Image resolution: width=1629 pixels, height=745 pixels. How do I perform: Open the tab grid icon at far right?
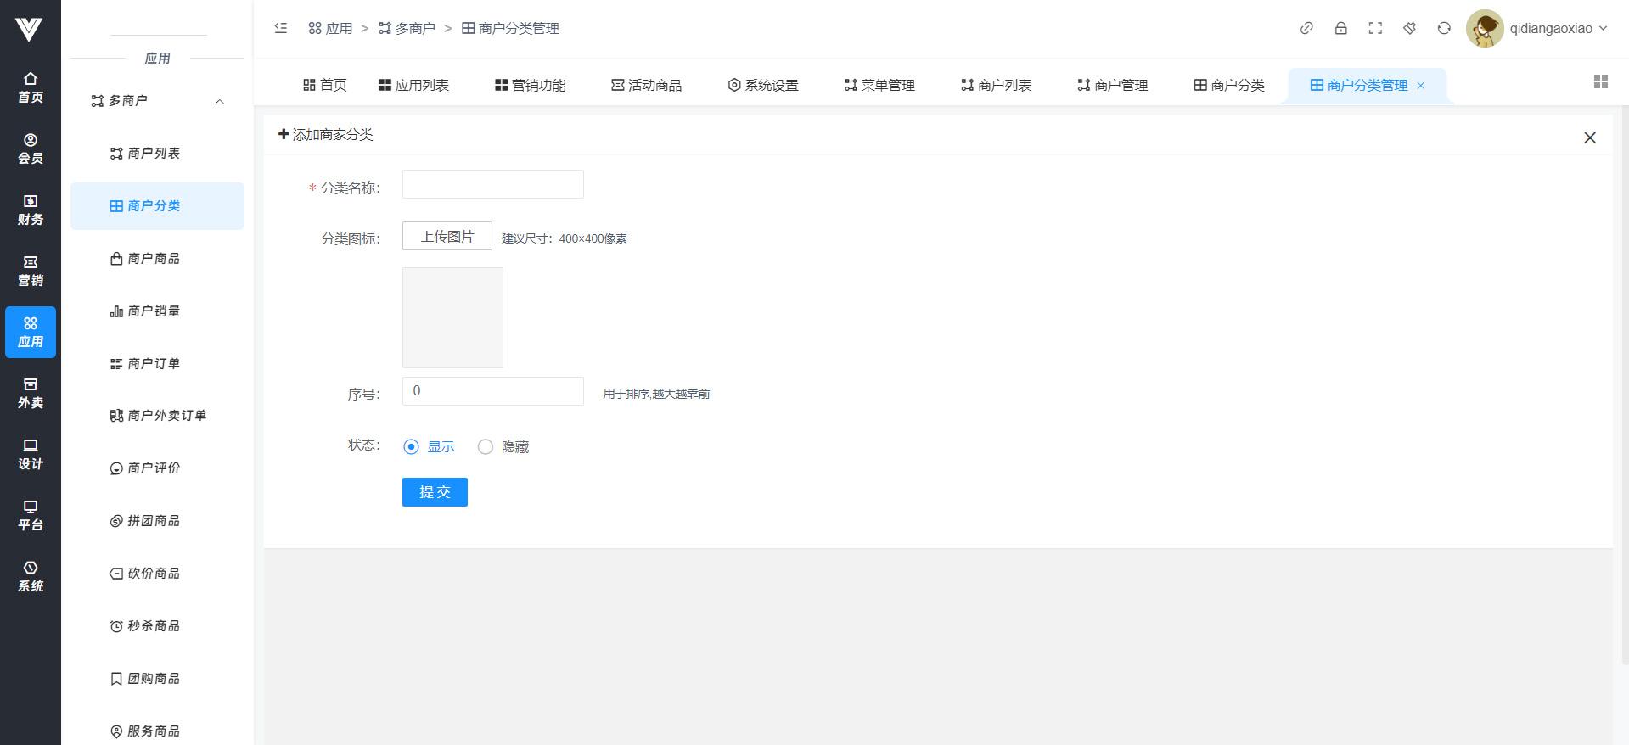click(1601, 81)
